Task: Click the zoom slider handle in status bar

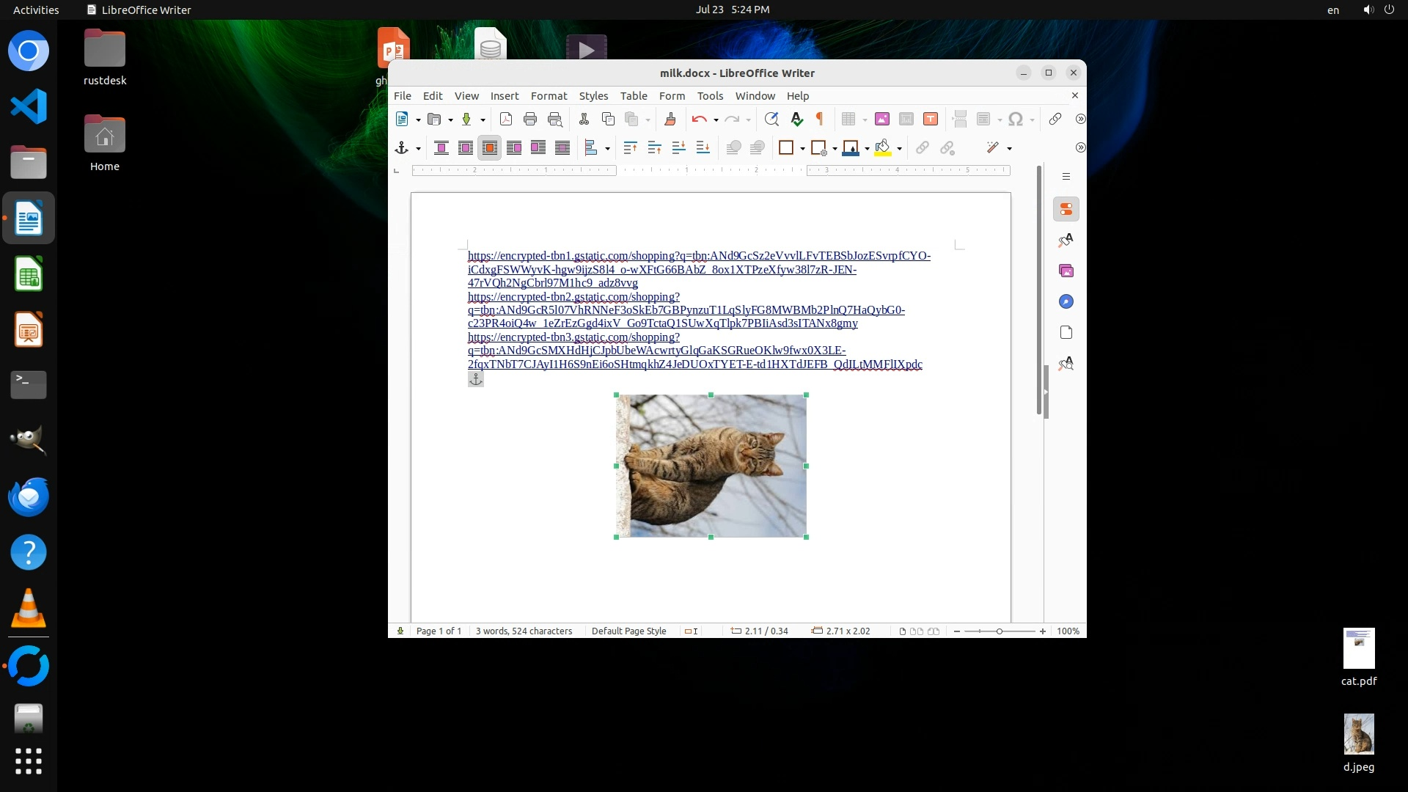Action: 999,631
